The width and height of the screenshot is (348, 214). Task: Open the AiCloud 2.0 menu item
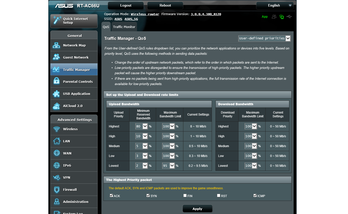(74, 106)
